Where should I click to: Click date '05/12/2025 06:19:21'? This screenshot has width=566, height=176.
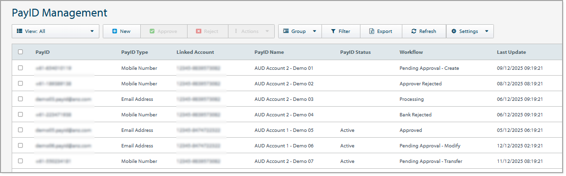pyautogui.click(x=520, y=130)
